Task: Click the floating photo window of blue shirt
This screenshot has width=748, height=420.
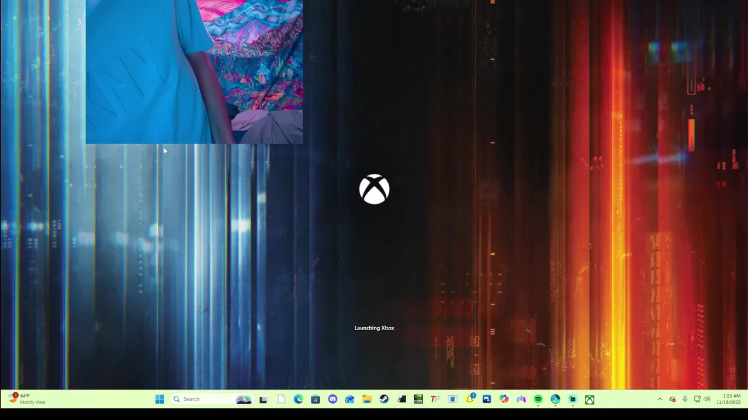Action: click(194, 72)
